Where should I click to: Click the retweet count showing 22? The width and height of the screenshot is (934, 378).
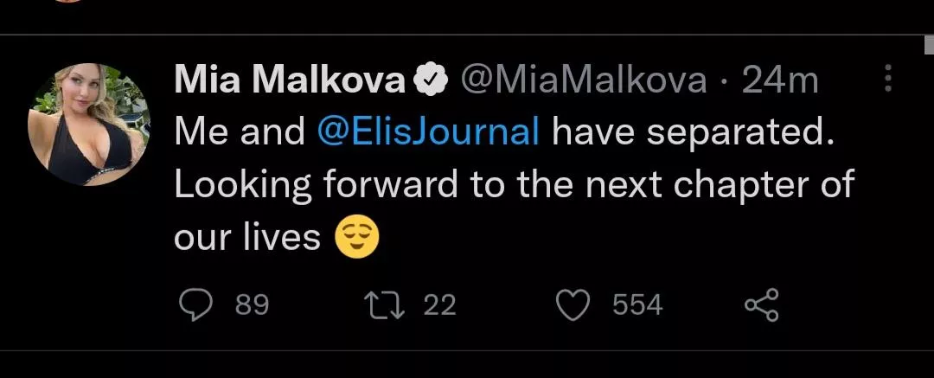(x=439, y=305)
